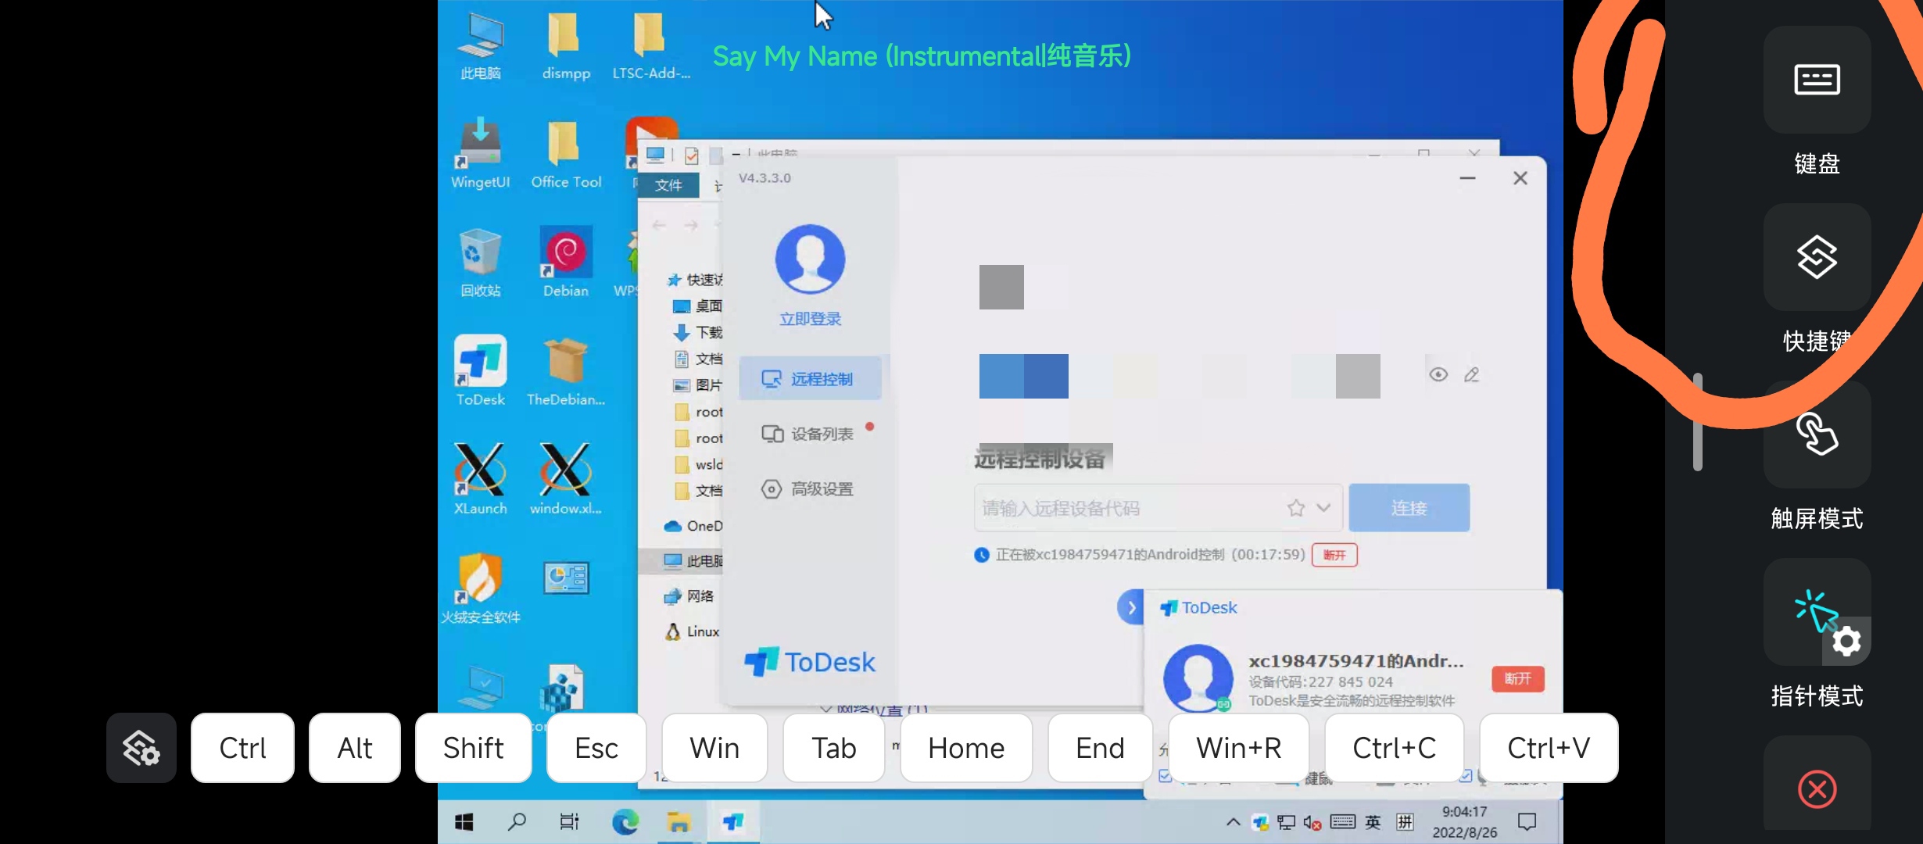Click the star favorite icon in code field
The image size is (1923, 844).
point(1296,508)
